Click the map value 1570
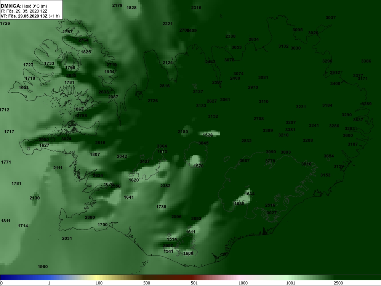Viewport: 381px width, 286px height. [199, 166]
